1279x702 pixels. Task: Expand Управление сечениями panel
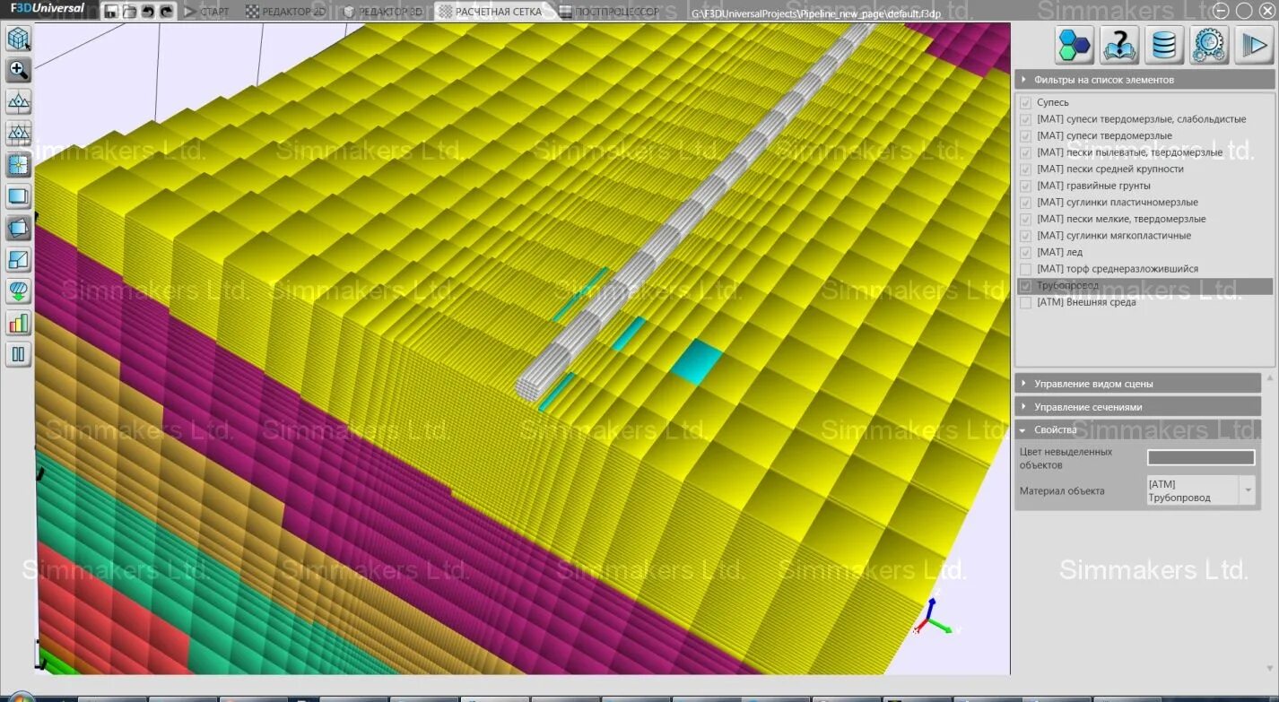1138,407
